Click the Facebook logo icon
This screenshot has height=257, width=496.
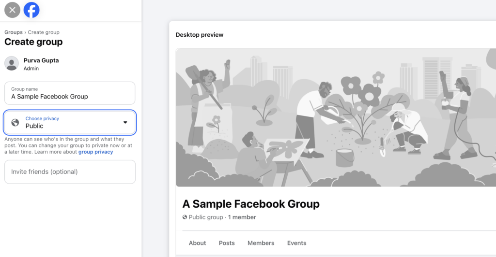point(31,10)
